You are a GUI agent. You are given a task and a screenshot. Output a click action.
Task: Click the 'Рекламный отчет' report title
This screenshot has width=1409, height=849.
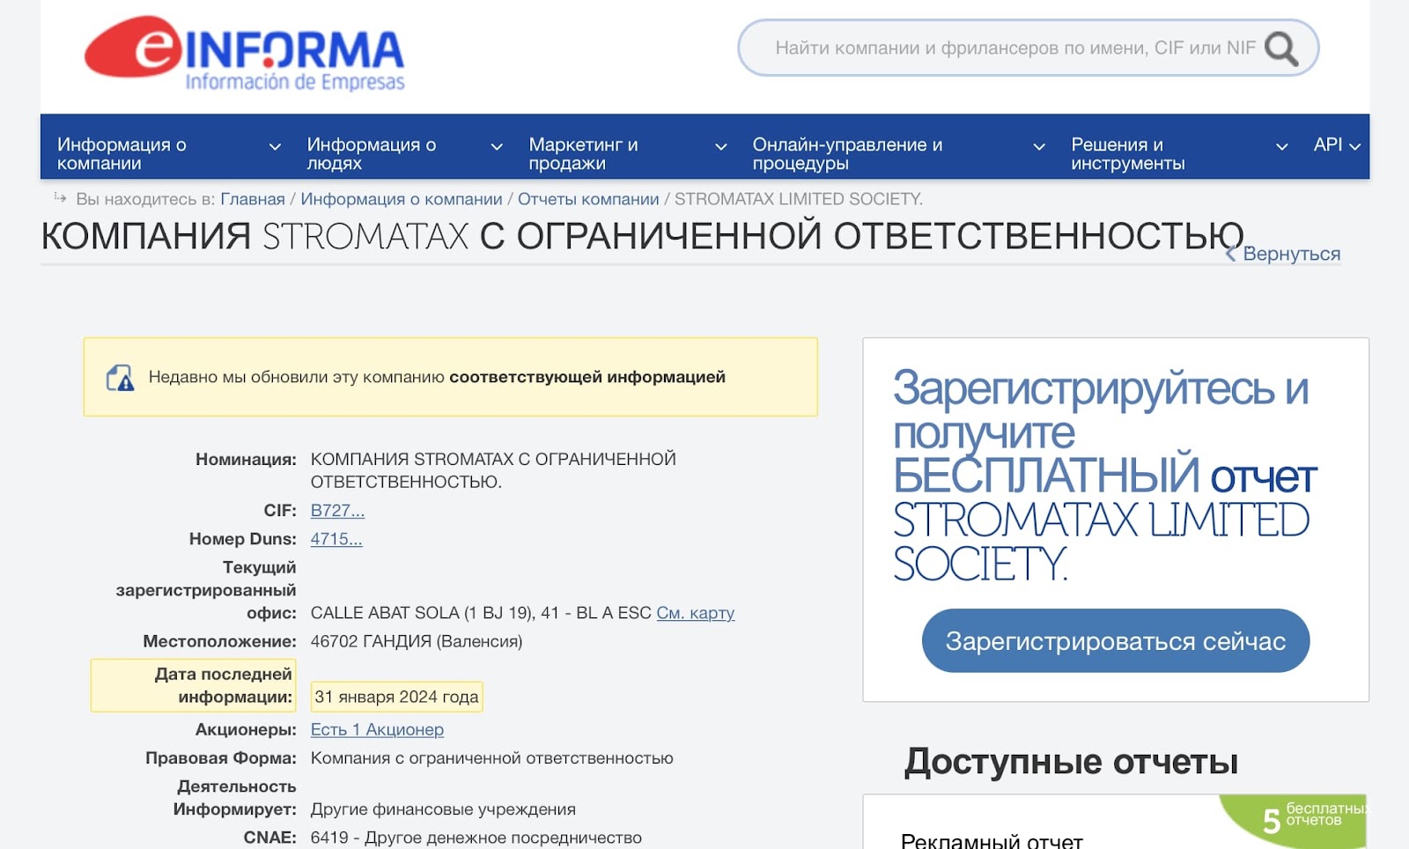(x=992, y=841)
